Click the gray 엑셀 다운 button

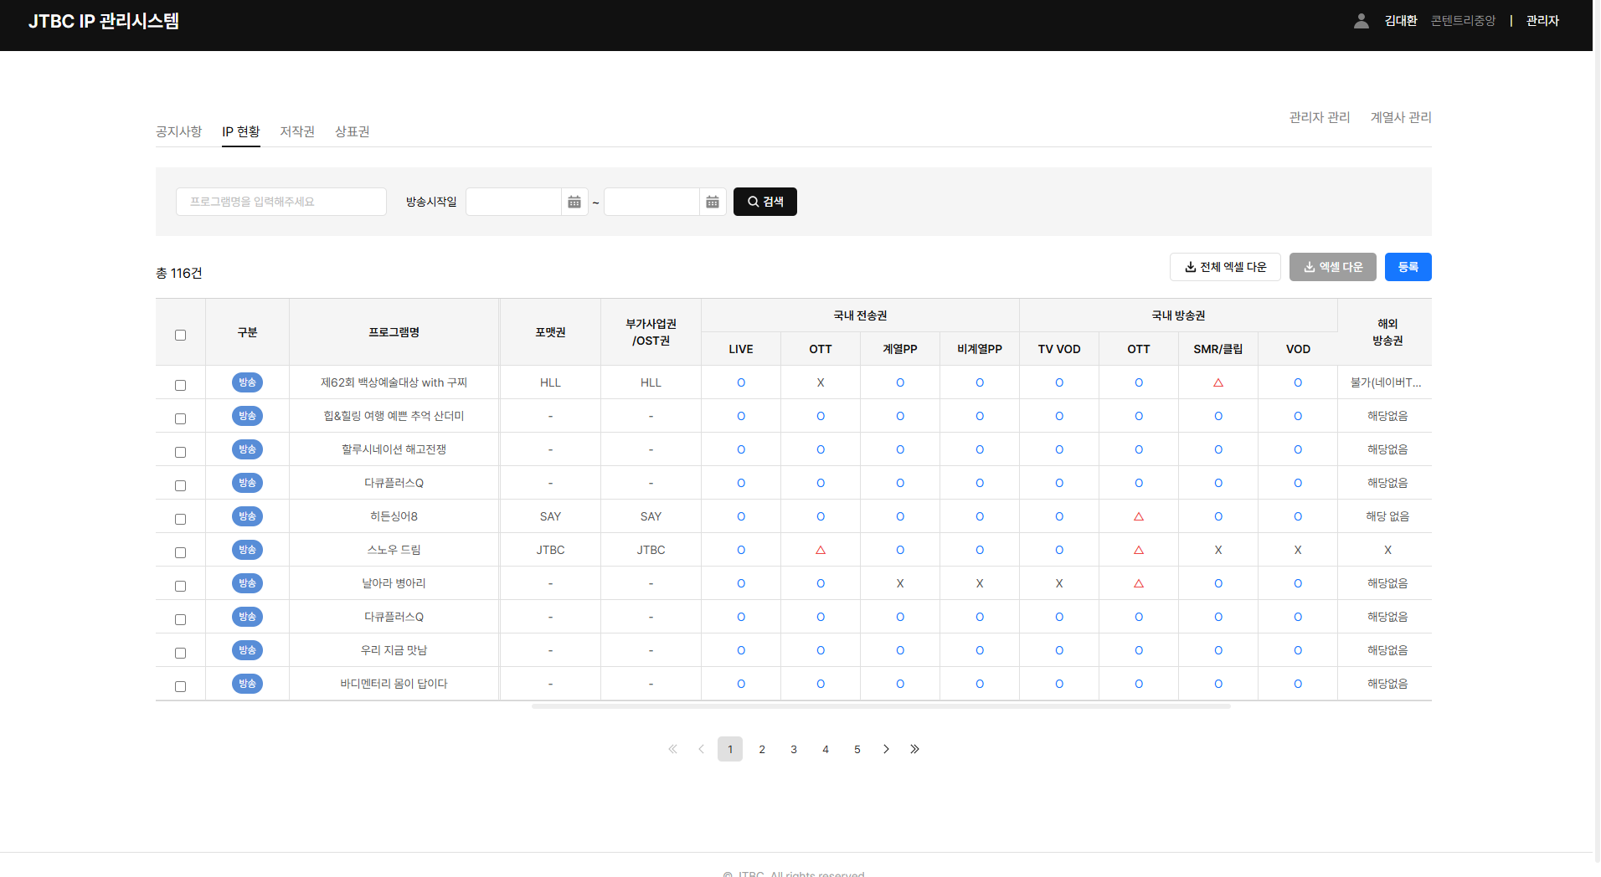tap(1333, 267)
